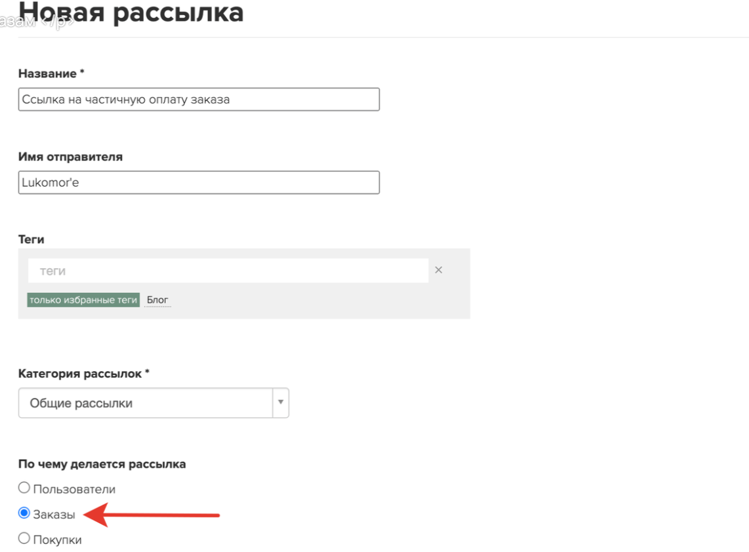This screenshot has height=552, width=749.
Task: Select the Покупки radio button
Action: pos(24,538)
